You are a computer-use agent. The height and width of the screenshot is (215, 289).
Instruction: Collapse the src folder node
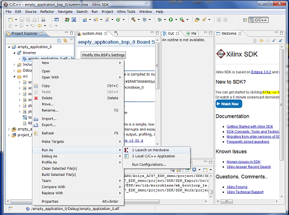(15, 77)
